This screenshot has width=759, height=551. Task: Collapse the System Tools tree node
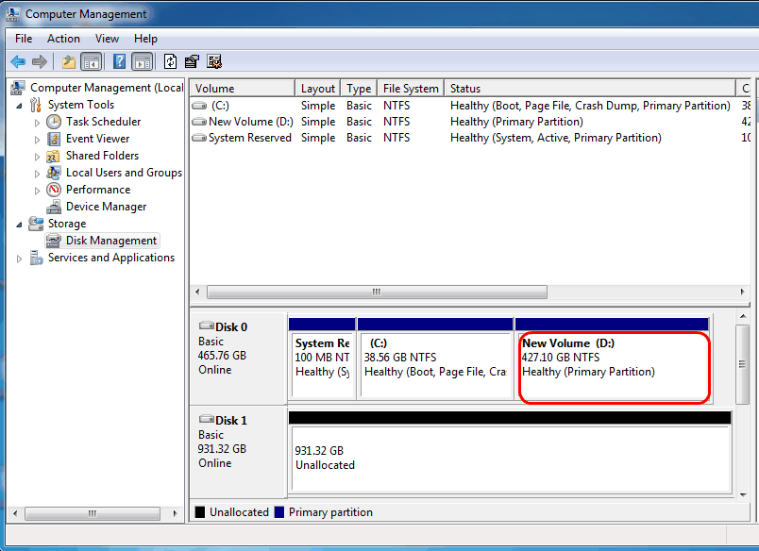click(20, 105)
